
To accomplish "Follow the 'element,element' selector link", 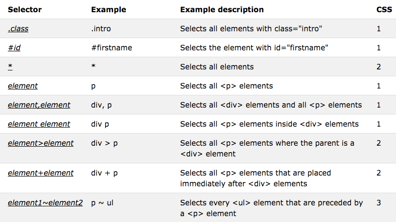I will [x=39, y=105].
